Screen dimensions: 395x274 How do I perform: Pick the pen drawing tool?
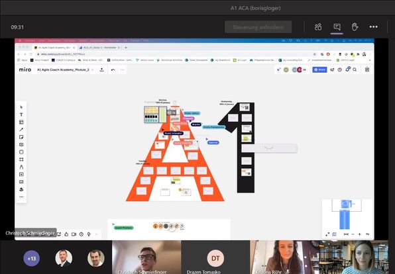(x=21, y=167)
